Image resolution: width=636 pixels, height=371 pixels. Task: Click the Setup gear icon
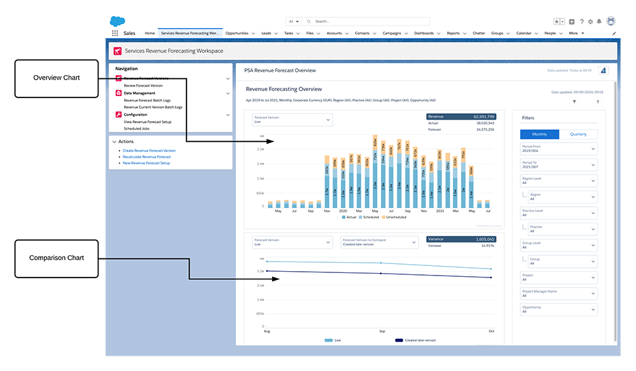point(590,21)
